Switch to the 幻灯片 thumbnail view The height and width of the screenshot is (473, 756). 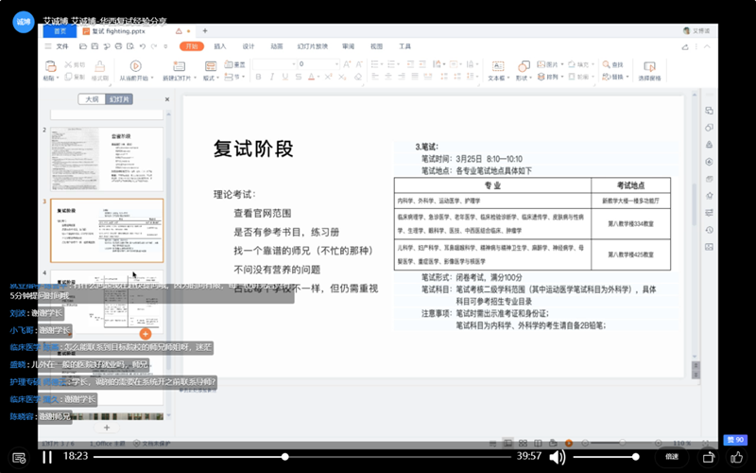(x=119, y=98)
